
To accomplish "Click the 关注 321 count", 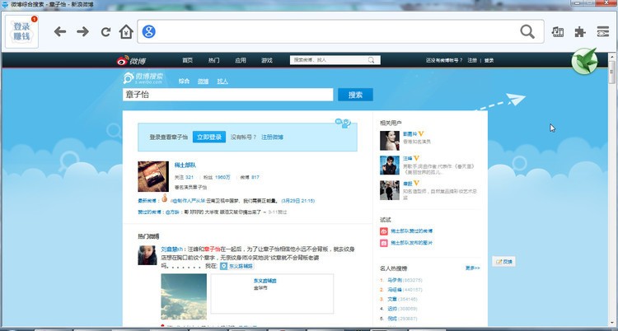I will click(184, 177).
